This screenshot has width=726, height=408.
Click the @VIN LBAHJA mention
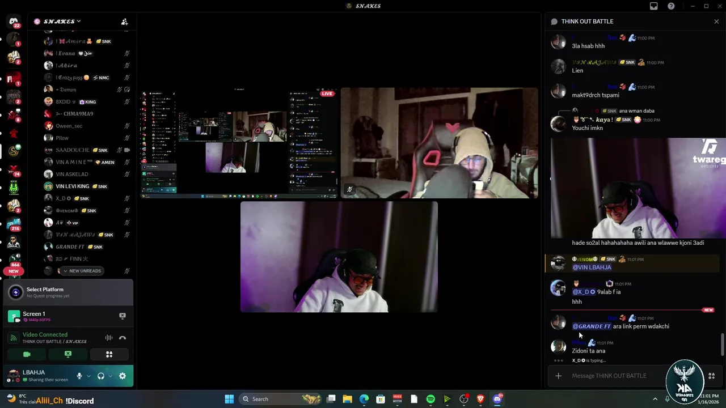(x=592, y=267)
